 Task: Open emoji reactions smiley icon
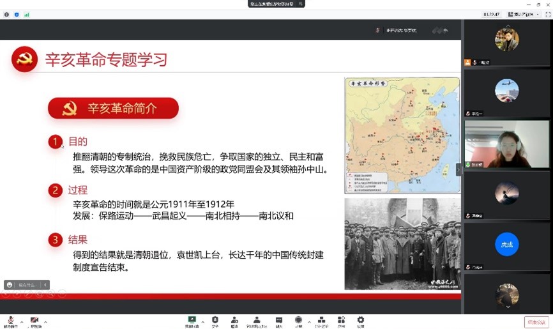pos(10,285)
